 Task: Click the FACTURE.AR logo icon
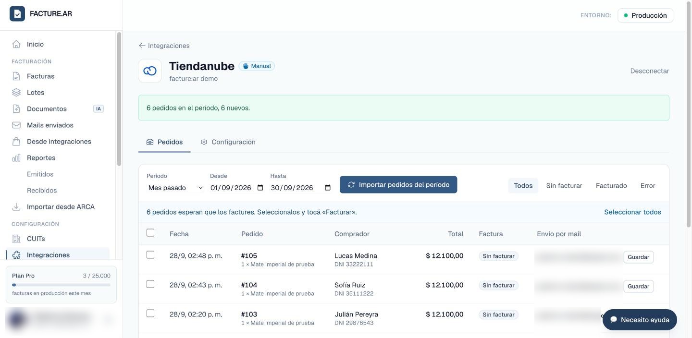[x=17, y=13]
